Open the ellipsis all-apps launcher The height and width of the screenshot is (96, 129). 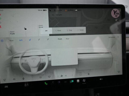pos(66,82)
